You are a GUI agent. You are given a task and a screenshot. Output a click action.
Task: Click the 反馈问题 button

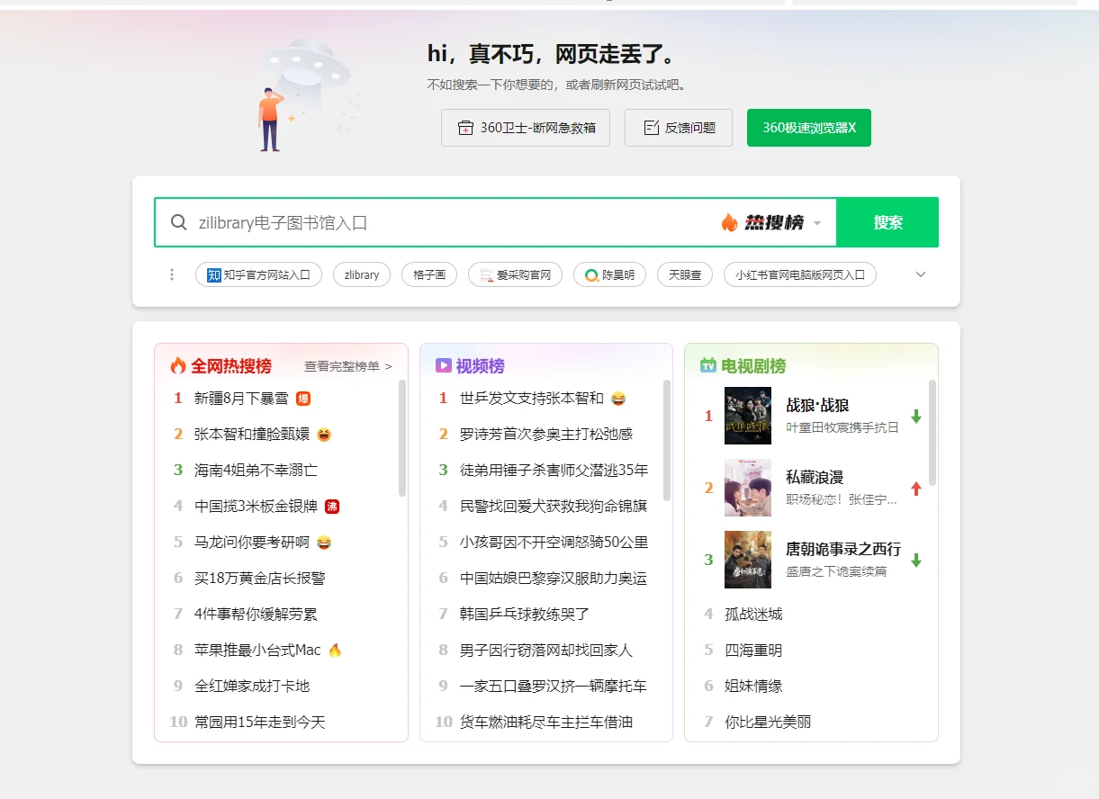[x=679, y=128]
